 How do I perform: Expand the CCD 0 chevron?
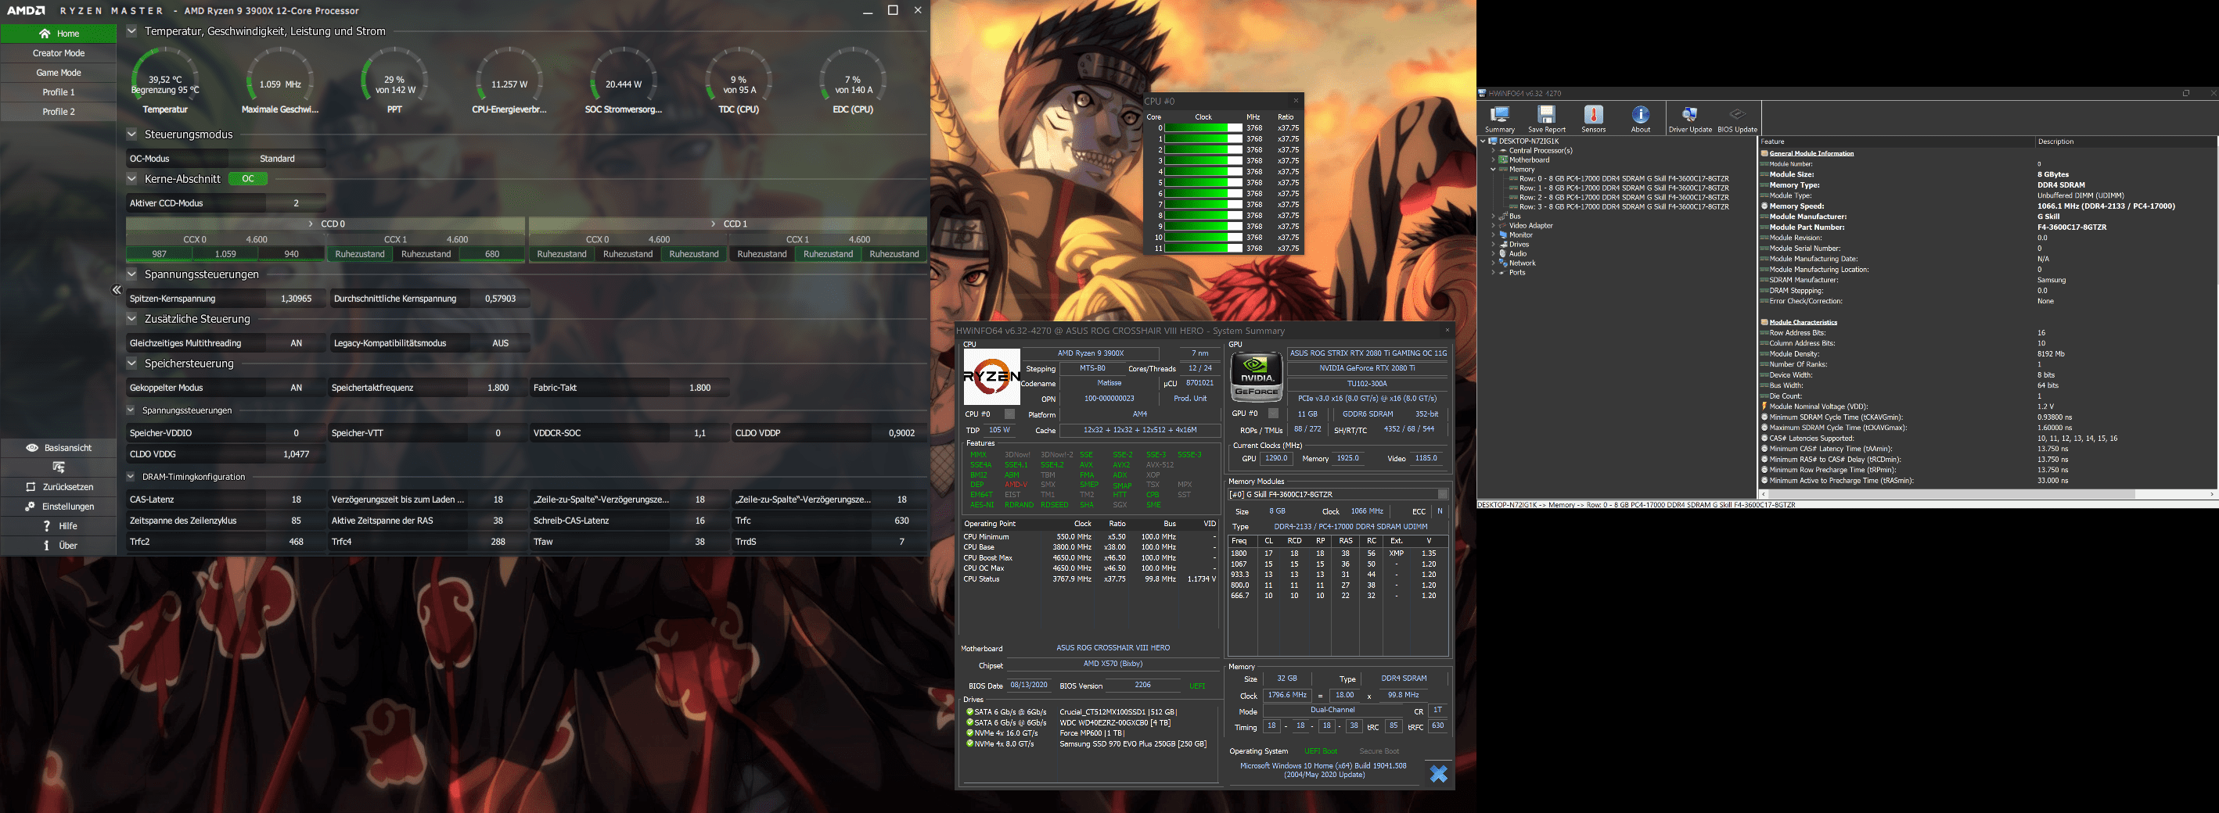[311, 224]
